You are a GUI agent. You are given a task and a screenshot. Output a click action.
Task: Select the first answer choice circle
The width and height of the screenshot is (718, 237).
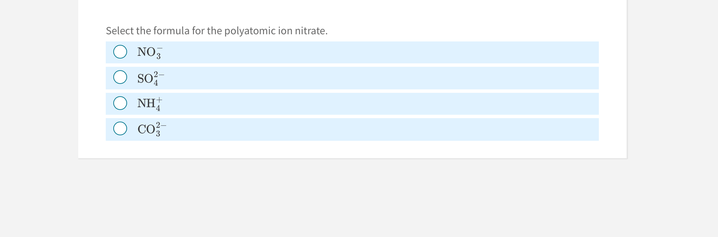(120, 52)
